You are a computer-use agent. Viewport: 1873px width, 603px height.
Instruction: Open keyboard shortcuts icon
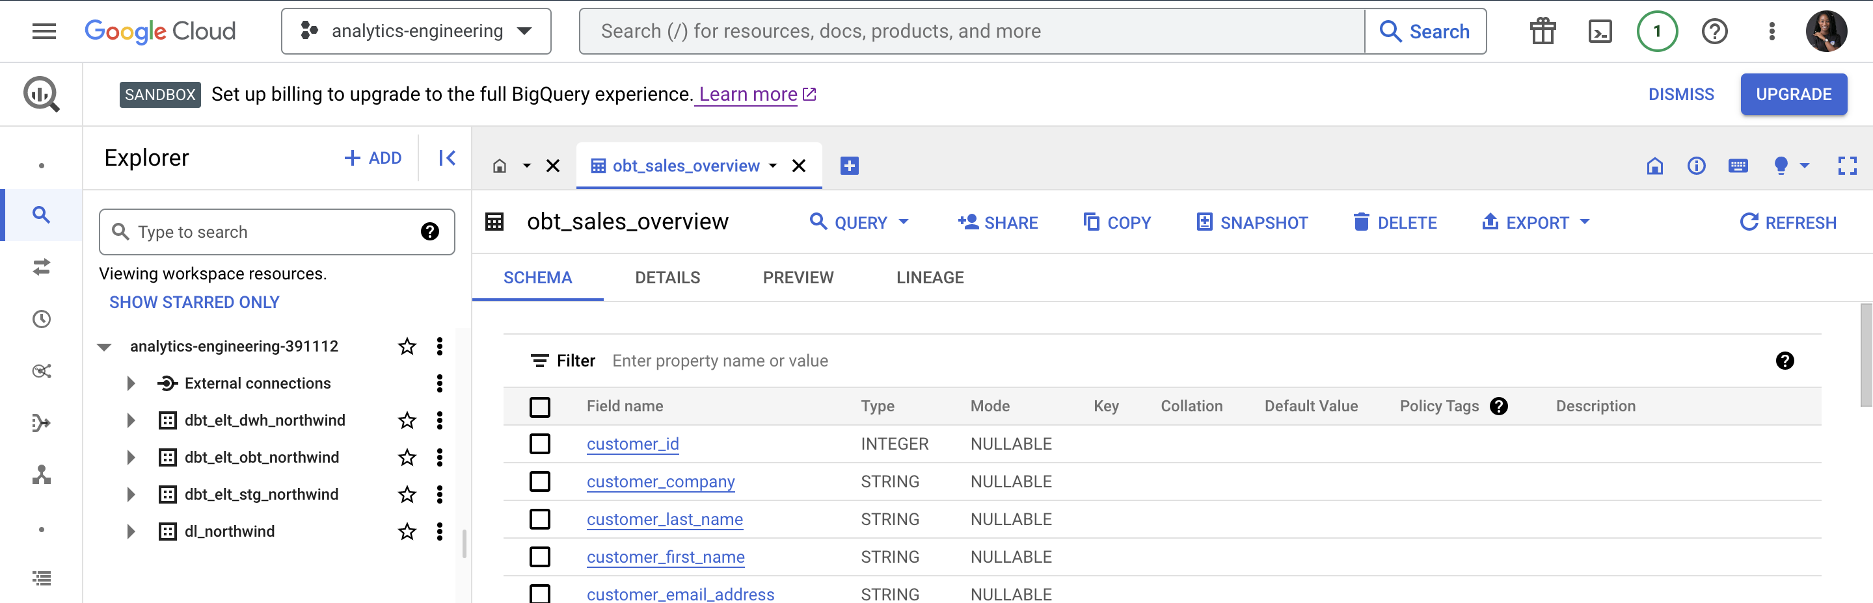coord(1738,166)
